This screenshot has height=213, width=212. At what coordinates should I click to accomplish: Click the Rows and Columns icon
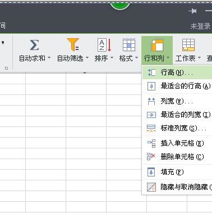click(x=157, y=45)
